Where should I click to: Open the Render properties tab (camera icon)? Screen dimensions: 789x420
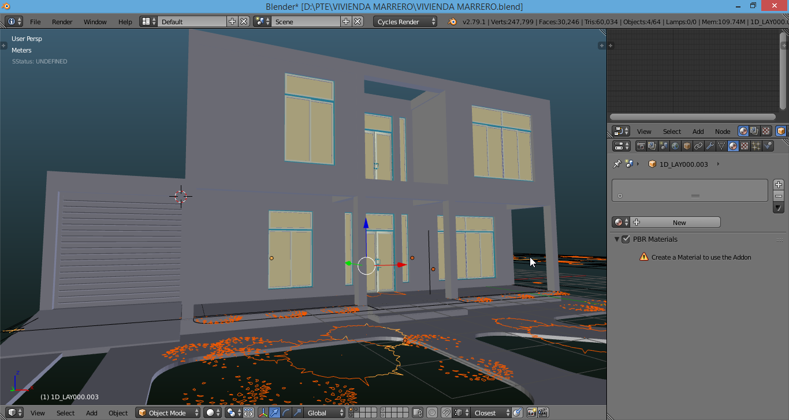(x=641, y=146)
